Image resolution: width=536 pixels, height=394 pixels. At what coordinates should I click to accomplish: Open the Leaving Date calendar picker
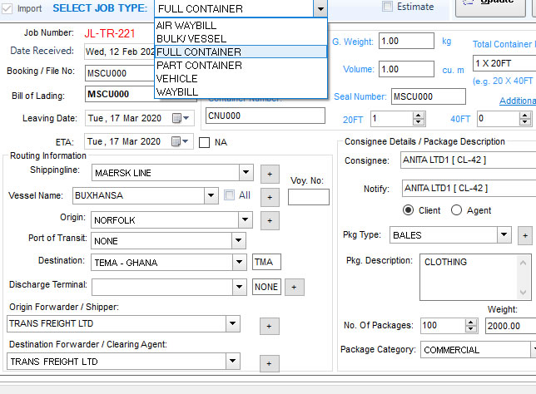pyautogui.click(x=176, y=118)
